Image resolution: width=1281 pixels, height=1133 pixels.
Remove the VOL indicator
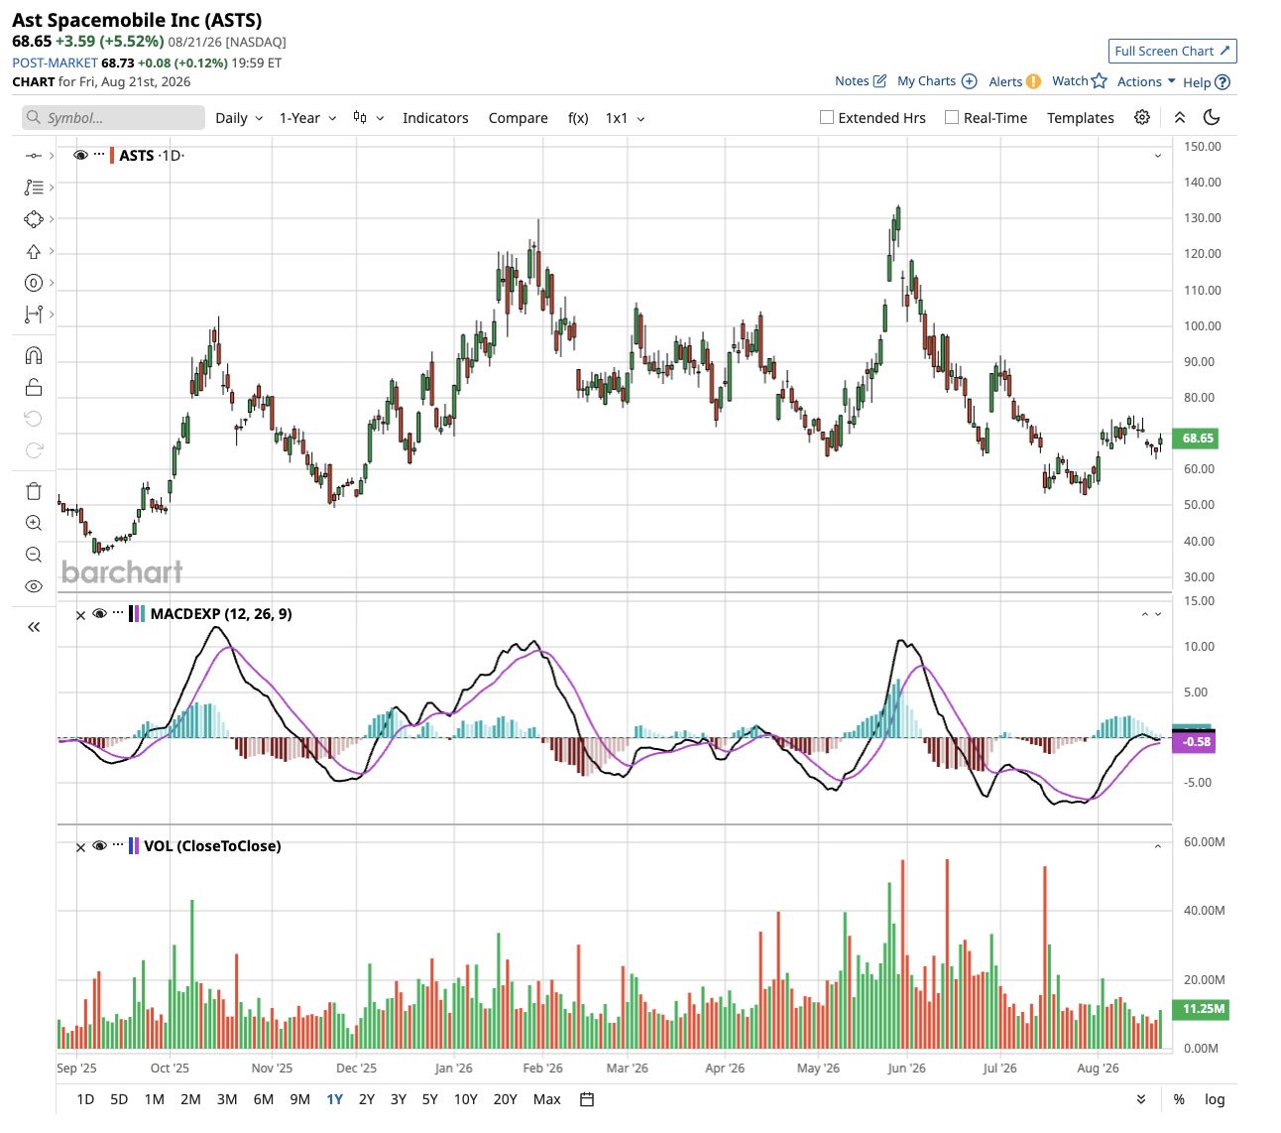(x=81, y=846)
